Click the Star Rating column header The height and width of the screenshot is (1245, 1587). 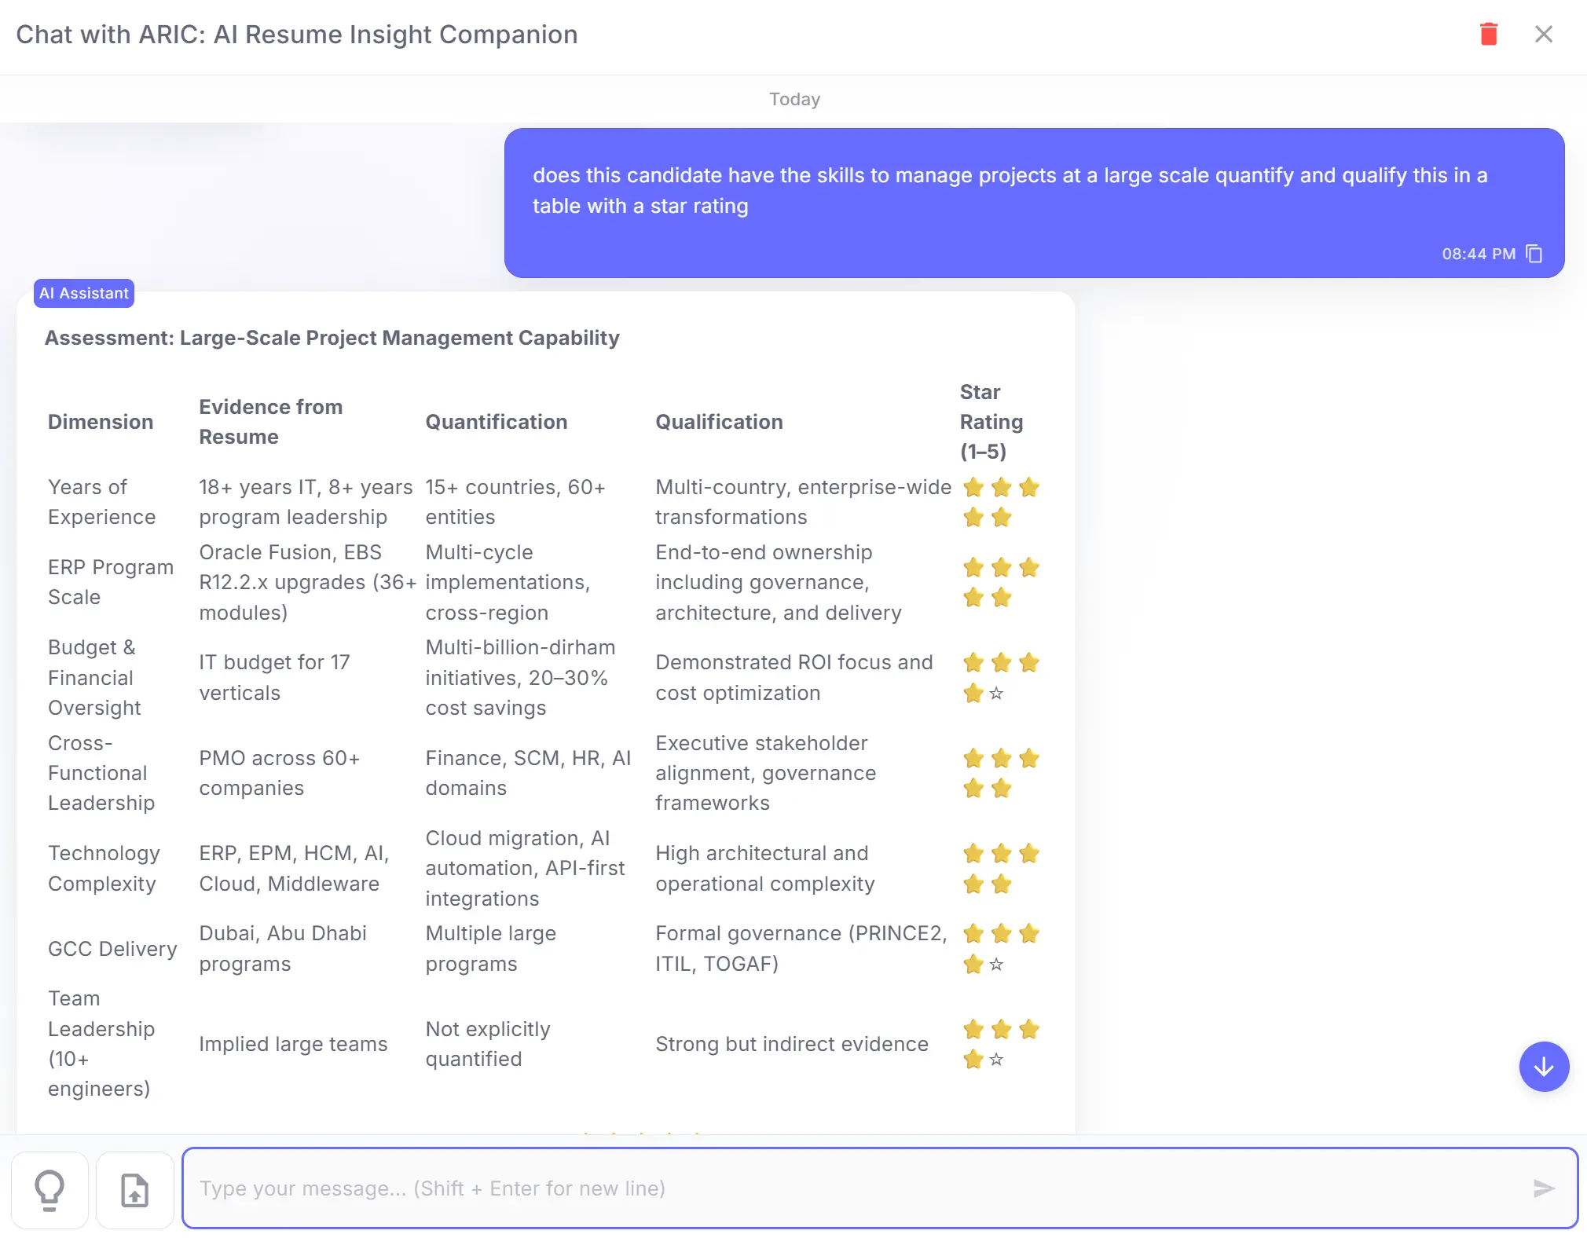click(991, 422)
